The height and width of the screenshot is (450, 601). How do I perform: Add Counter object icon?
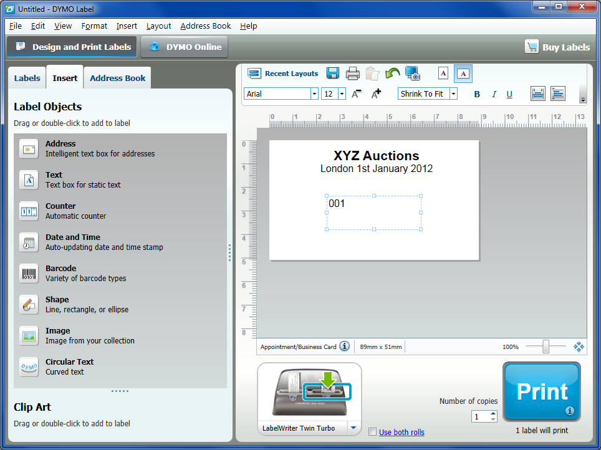[29, 211]
